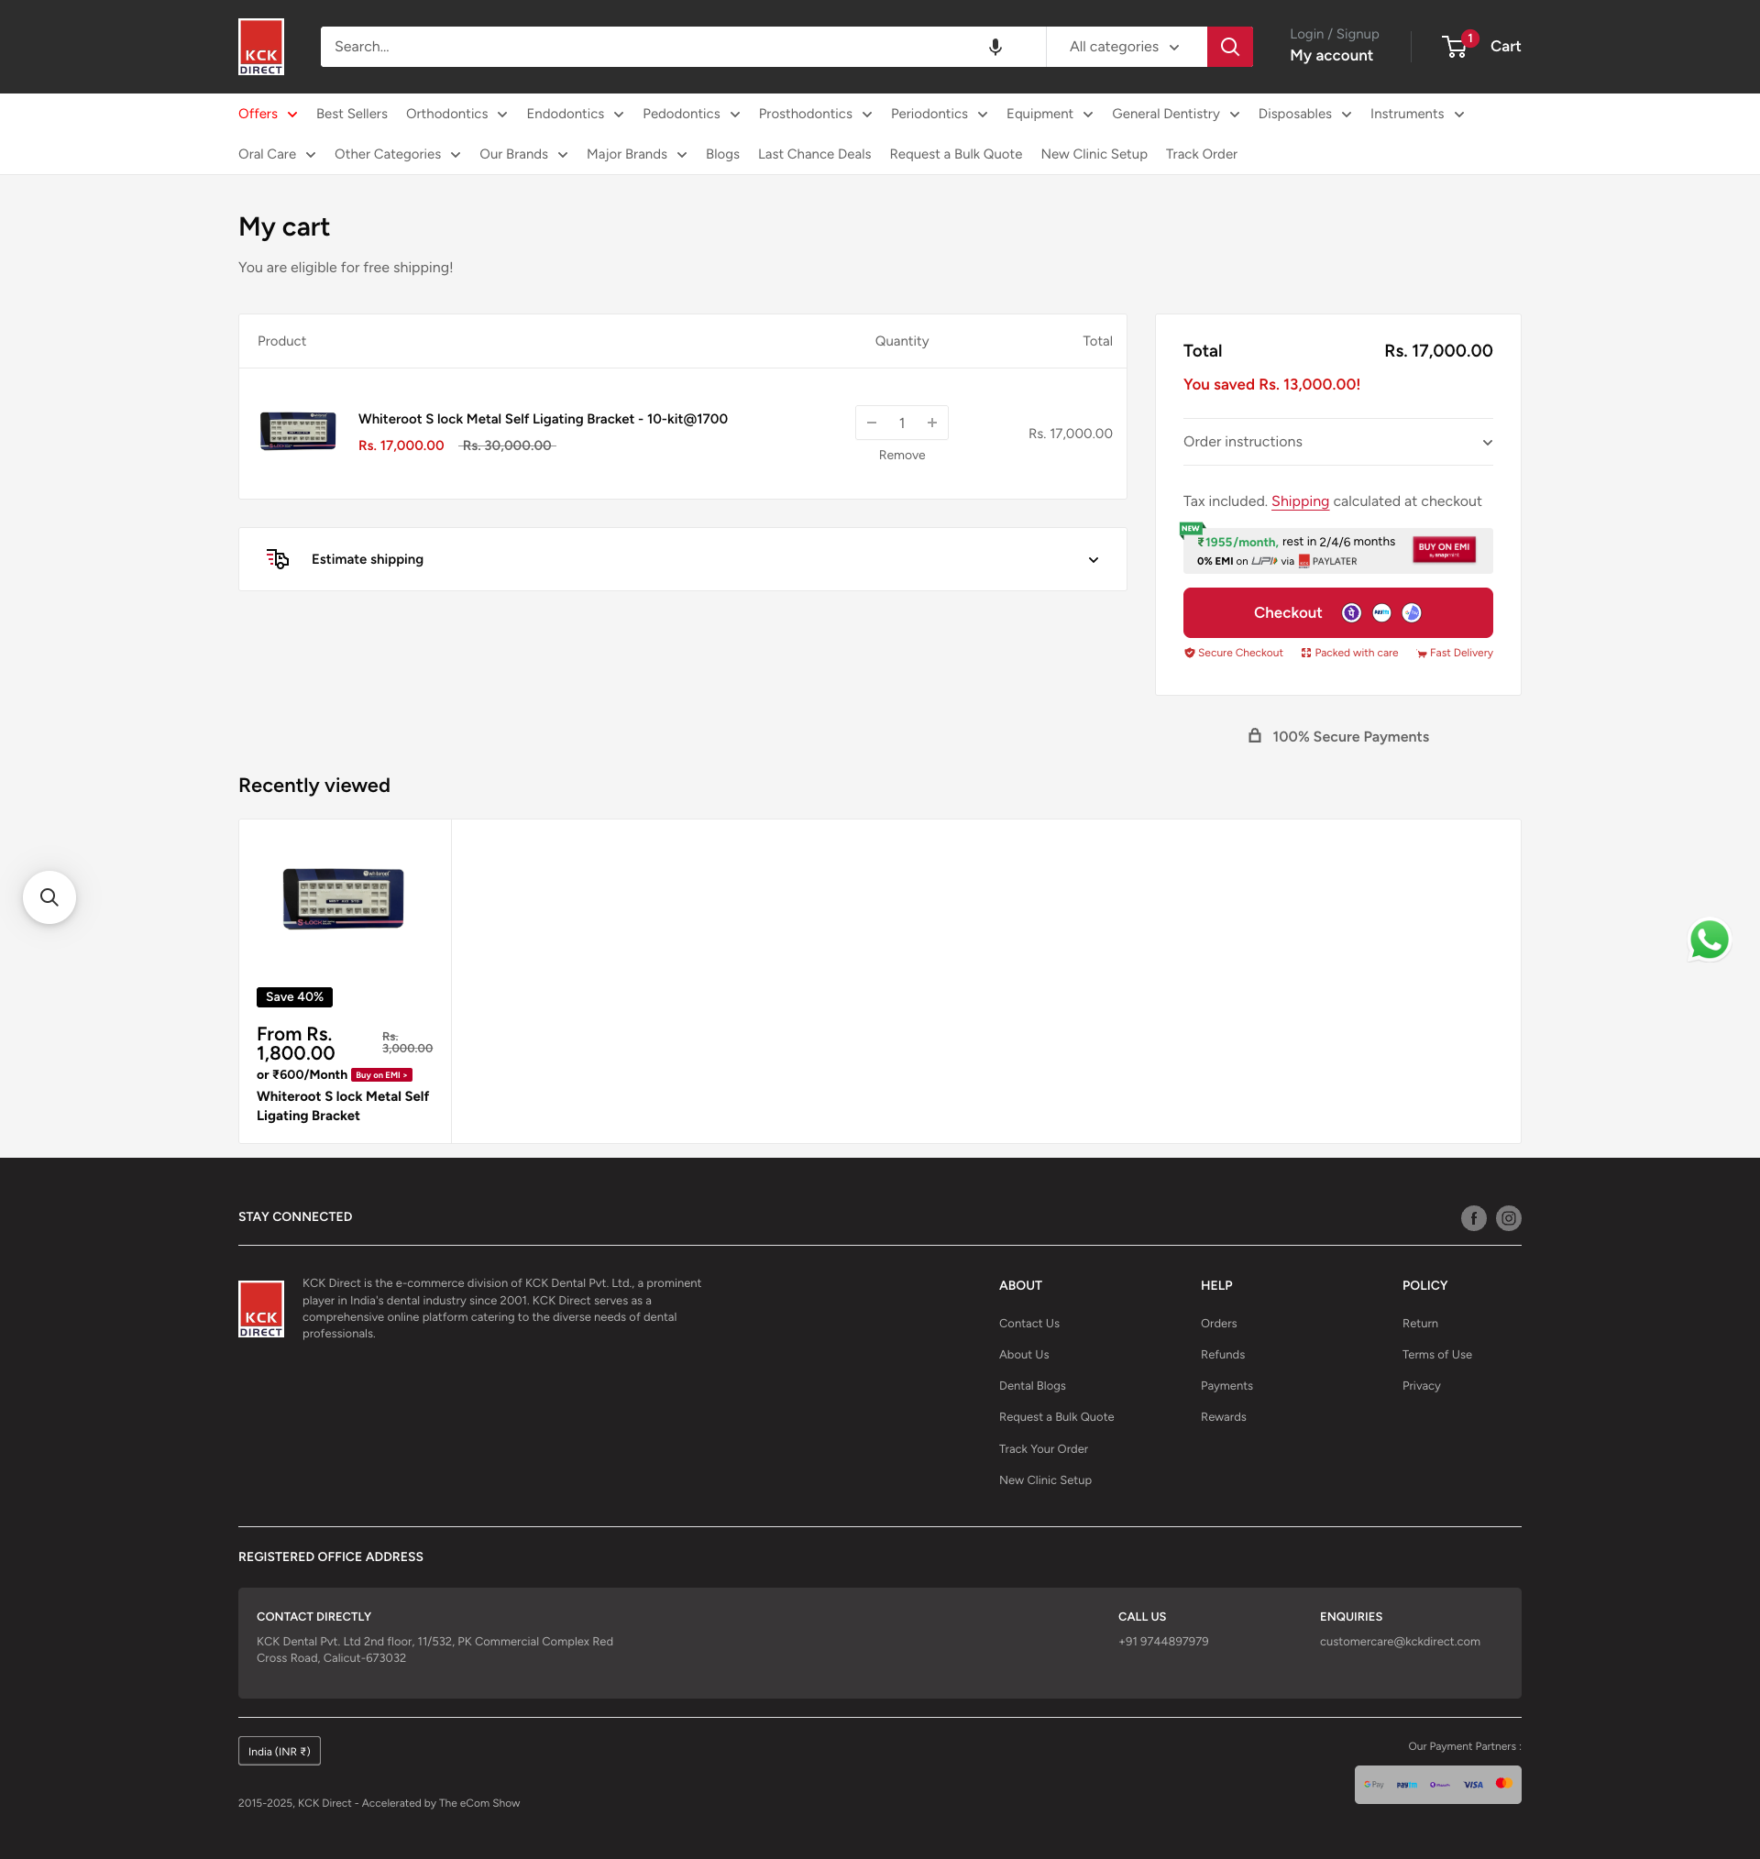Open Last Chance Deals
Viewport: 1760px width, 1859px height.
click(814, 154)
